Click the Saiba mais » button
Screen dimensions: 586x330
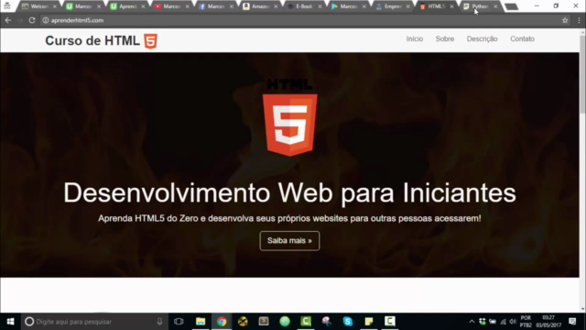point(289,240)
